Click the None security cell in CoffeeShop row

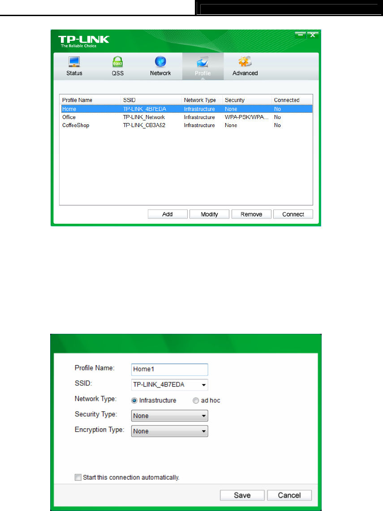tap(231, 125)
